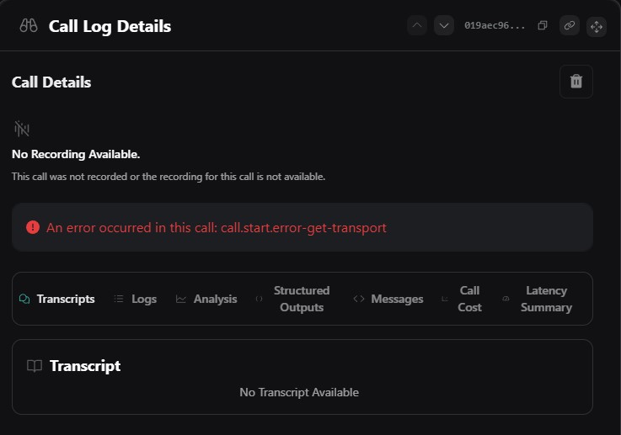Viewport: 621px width, 435px height.
Task: Open the Latency Summary tab
Action: (538, 299)
